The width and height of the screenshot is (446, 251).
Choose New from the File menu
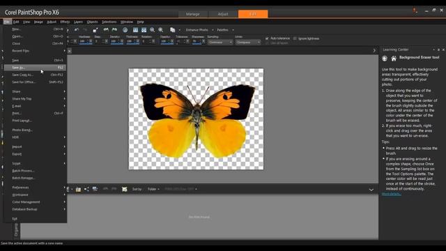[36, 29]
